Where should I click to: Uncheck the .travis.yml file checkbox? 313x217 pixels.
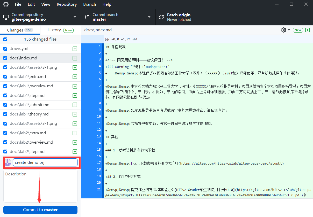(5, 49)
